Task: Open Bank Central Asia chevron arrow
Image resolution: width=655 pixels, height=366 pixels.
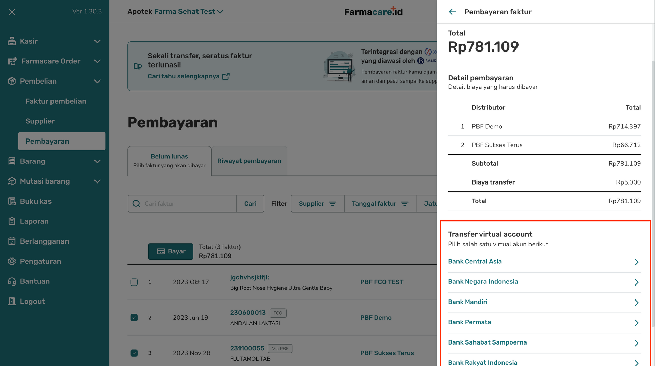Action: 637,262
